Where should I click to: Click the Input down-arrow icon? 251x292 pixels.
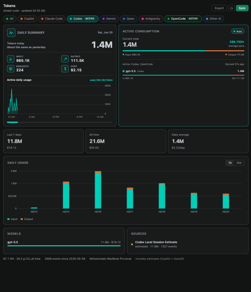point(11,59)
